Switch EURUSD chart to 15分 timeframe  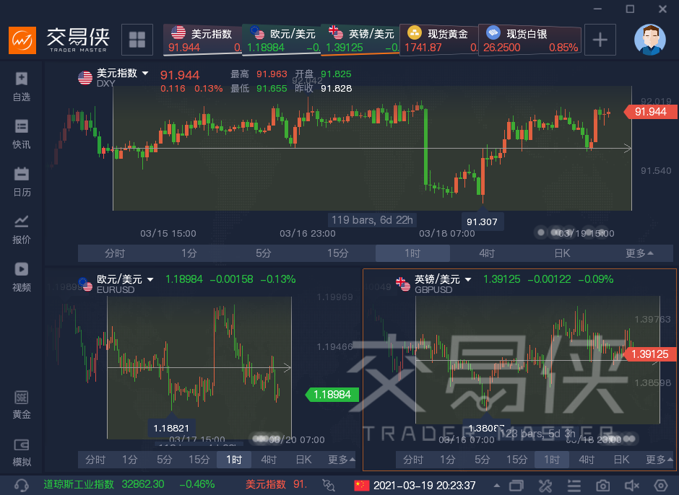coord(199,460)
